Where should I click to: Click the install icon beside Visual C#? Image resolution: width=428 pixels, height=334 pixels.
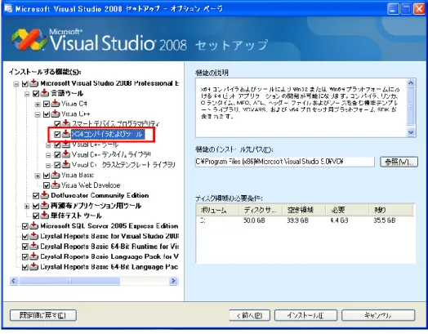click(56, 104)
